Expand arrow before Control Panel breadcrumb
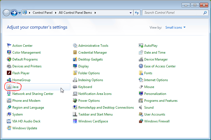The image size is (211, 140). click(30, 13)
